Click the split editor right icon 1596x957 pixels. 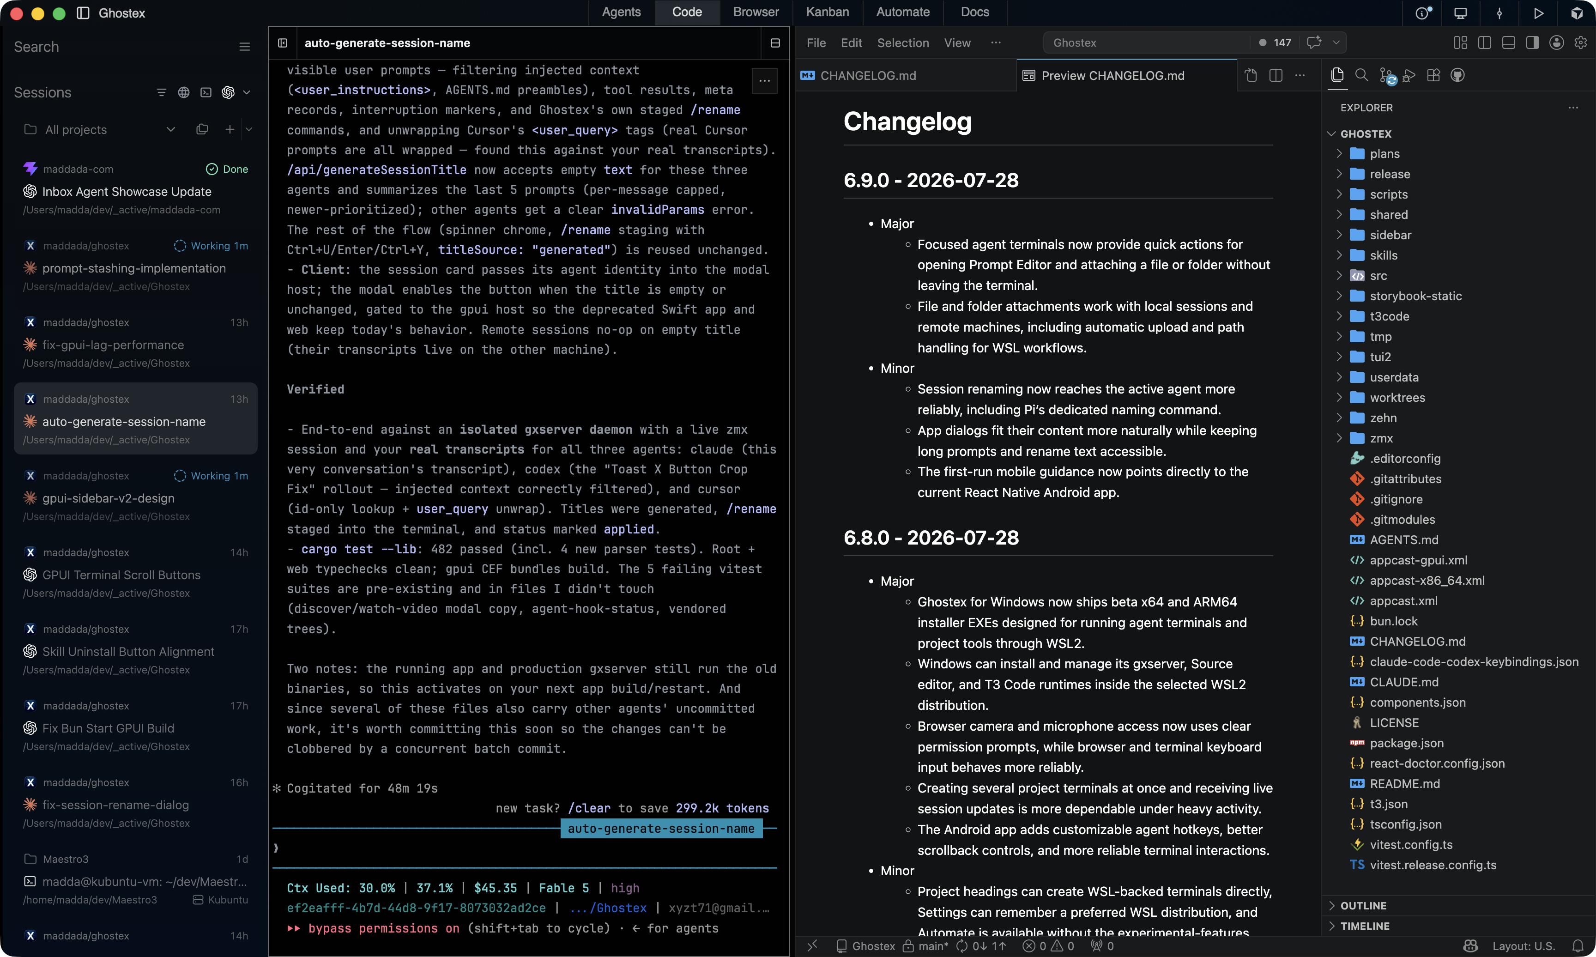(1276, 75)
